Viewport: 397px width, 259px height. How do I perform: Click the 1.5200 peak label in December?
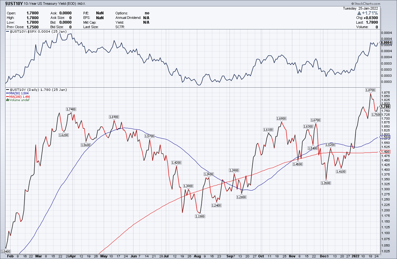[330, 145]
